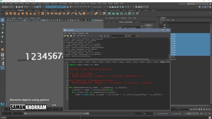Select the Paint Selection tool in toolbox
Screen dimensions: 212x119
point(3,28)
